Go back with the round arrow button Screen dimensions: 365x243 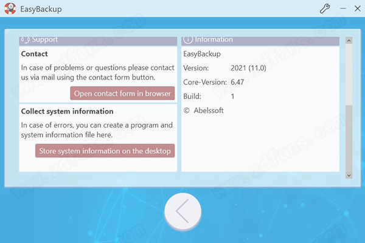click(x=182, y=211)
